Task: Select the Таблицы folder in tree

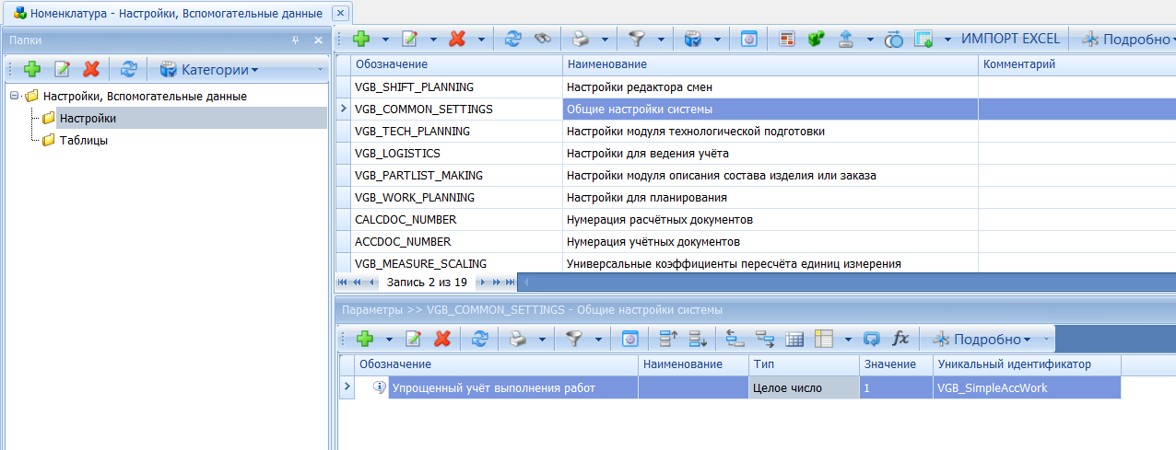Action: click(x=83, y=140)
